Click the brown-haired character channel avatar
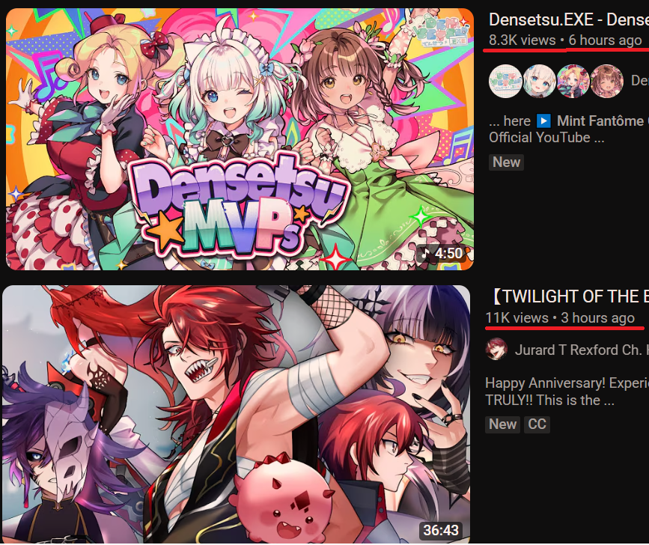The height and width of the screenshot is (545, 649). [x=607, y=81]
